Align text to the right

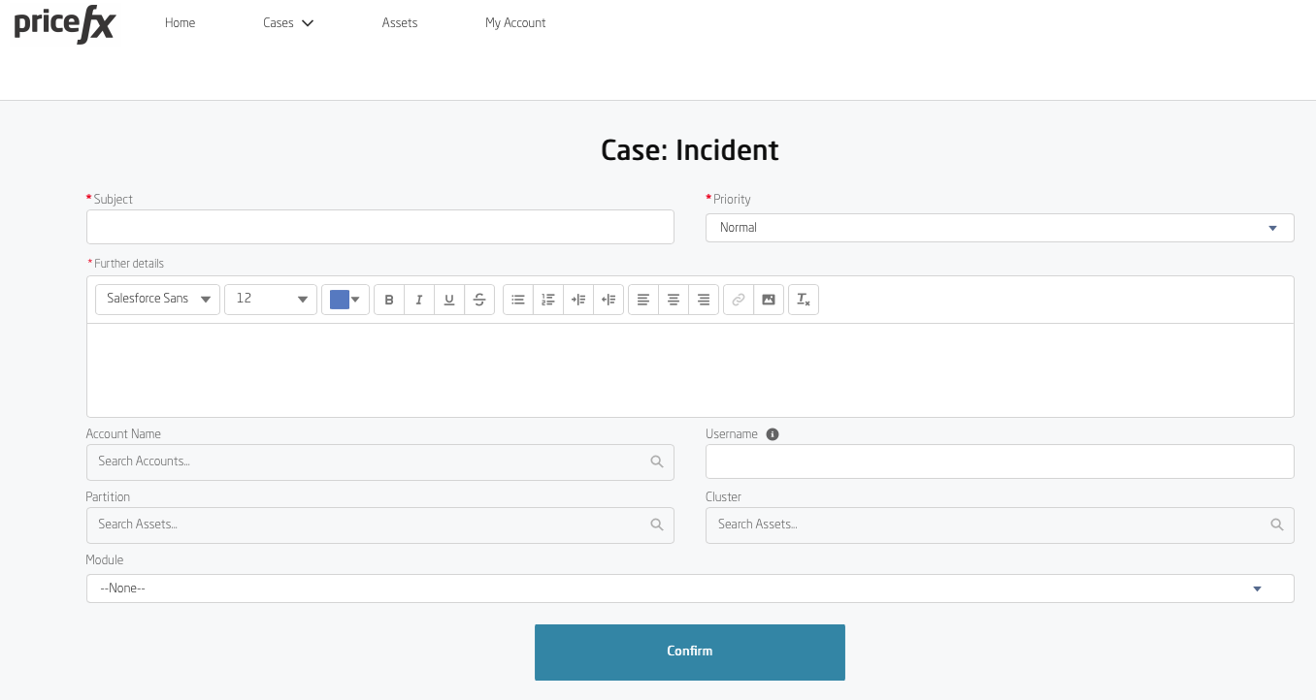704,300
